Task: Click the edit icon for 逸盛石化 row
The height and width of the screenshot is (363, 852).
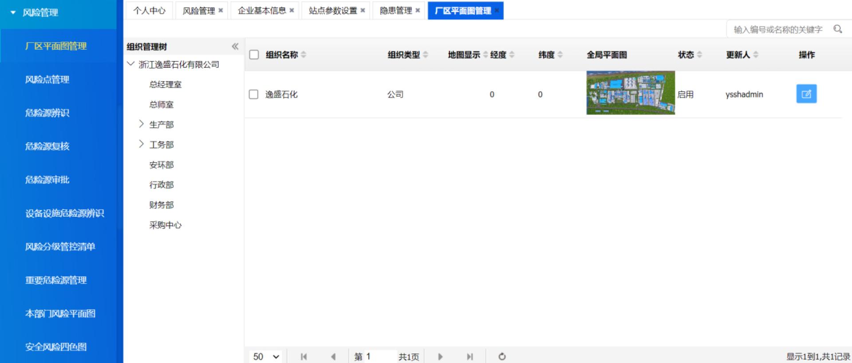Action: (x=806, y=94)
